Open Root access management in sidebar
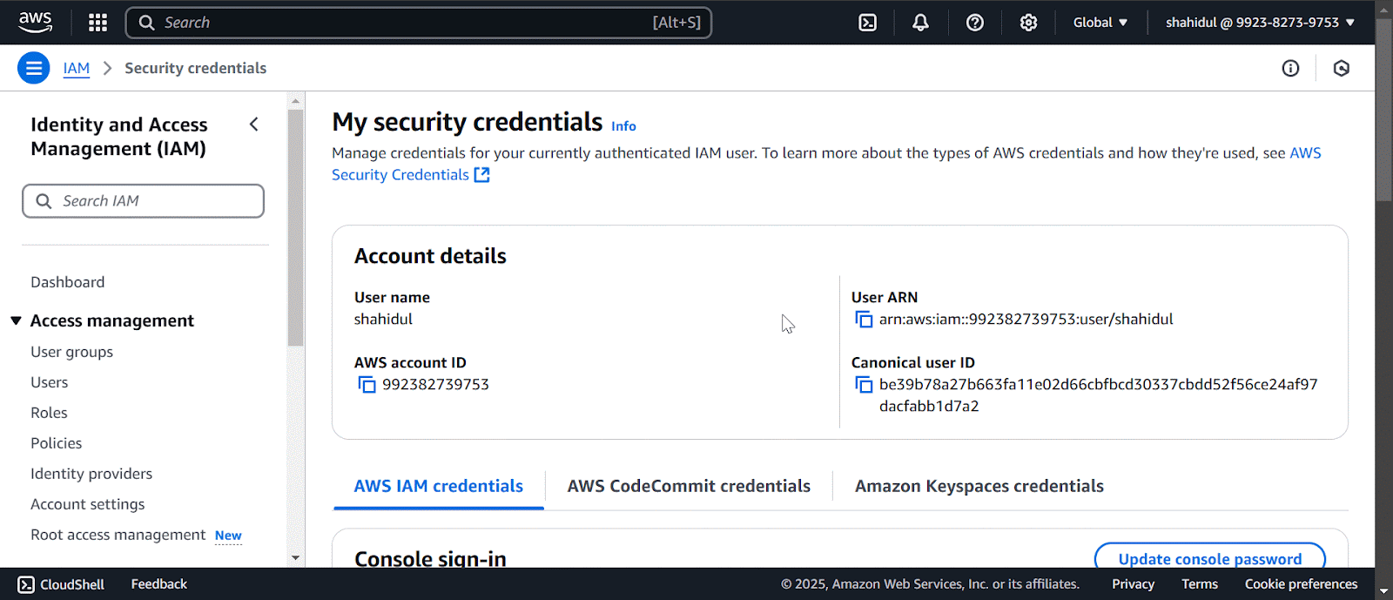Image resolution: width=1393 pixels, height=600 pixels. [x=118, y=535]
